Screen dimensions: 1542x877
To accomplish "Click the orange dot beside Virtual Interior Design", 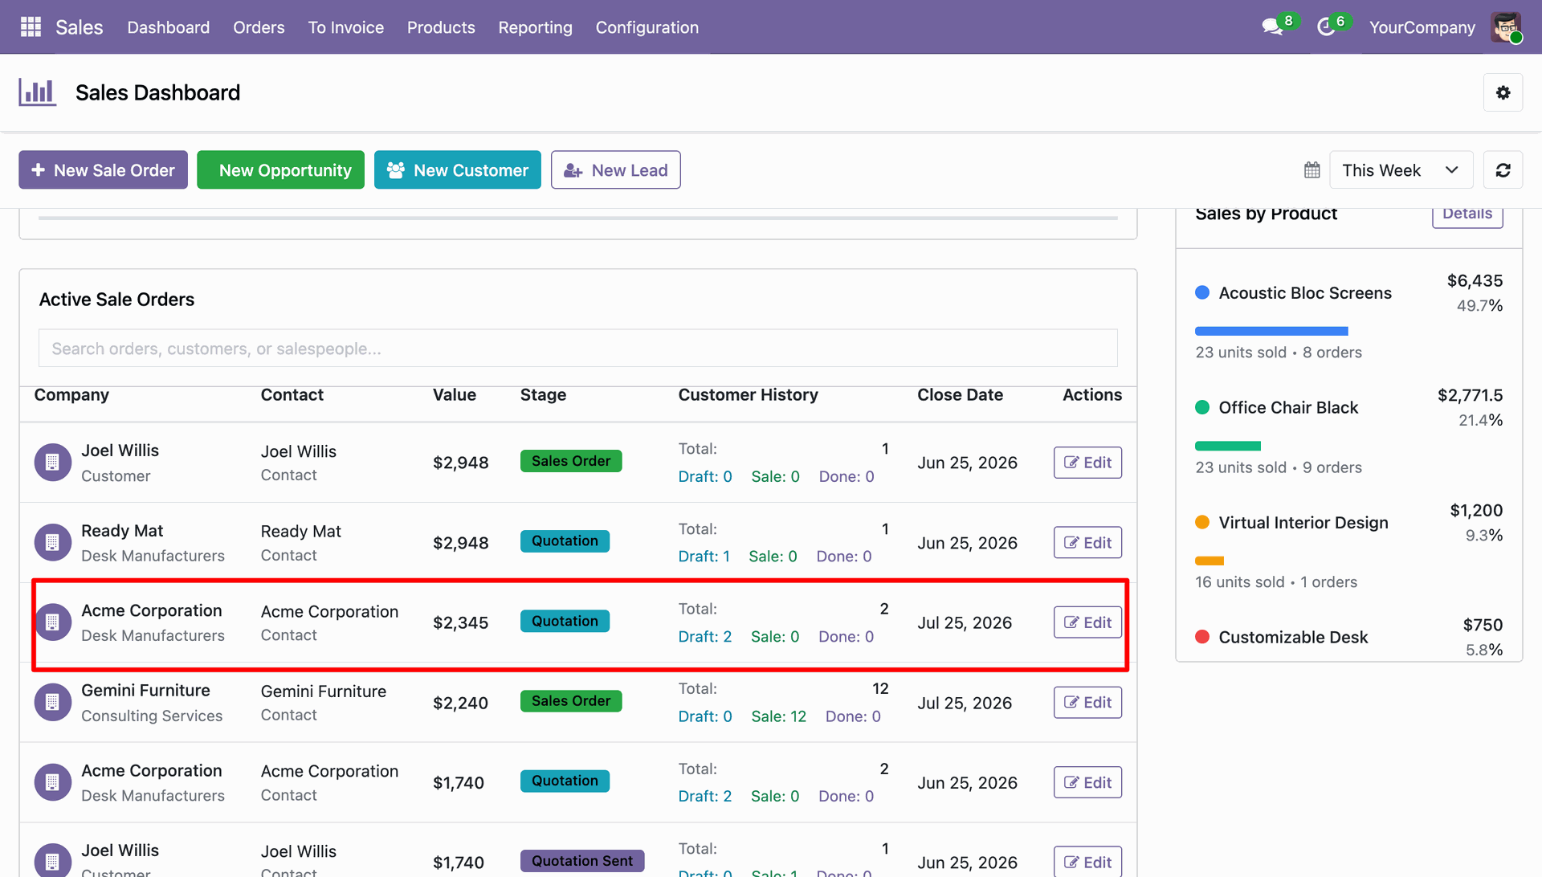I will click(1202, 523).
